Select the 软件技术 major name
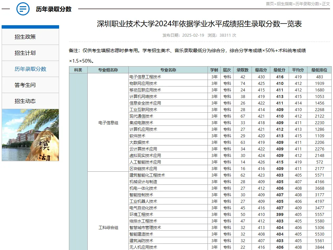Viewport: 333px width, 250px height. click(x=137, y=136)
